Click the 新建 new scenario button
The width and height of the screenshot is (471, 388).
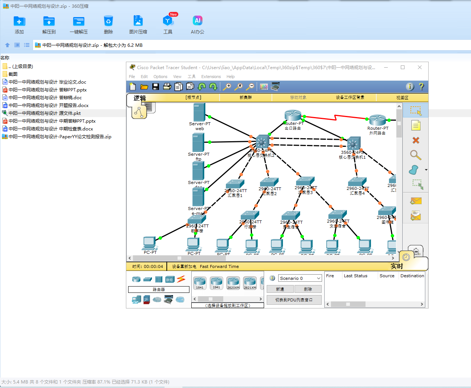280,289
